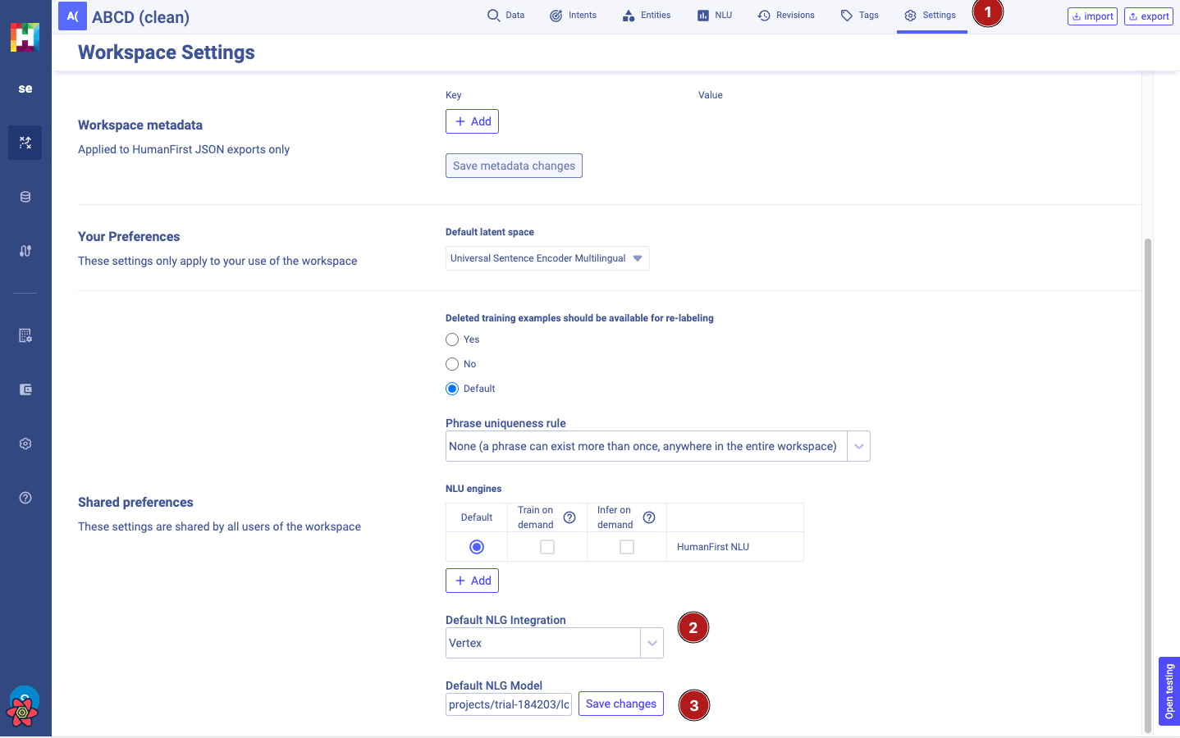
Task: Open the gear icon in left sidebar
Action: tap(25, 444)
